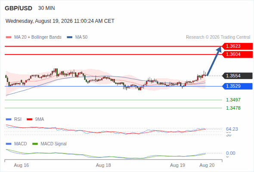The image size is (254, 172).
Task: Click the chart date and time text
Action: coord(60,21)
